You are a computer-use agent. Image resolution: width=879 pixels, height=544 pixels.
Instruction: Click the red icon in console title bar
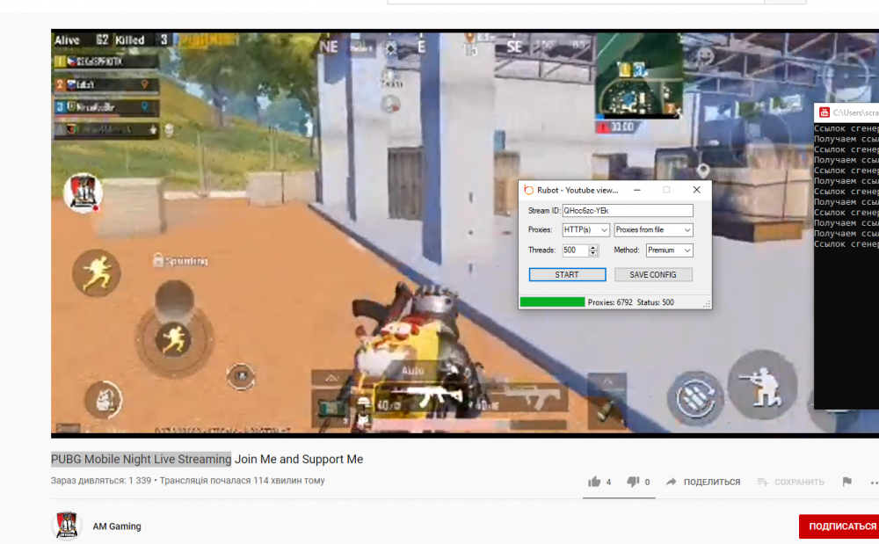pyautogui.click(x=824, y=112)
